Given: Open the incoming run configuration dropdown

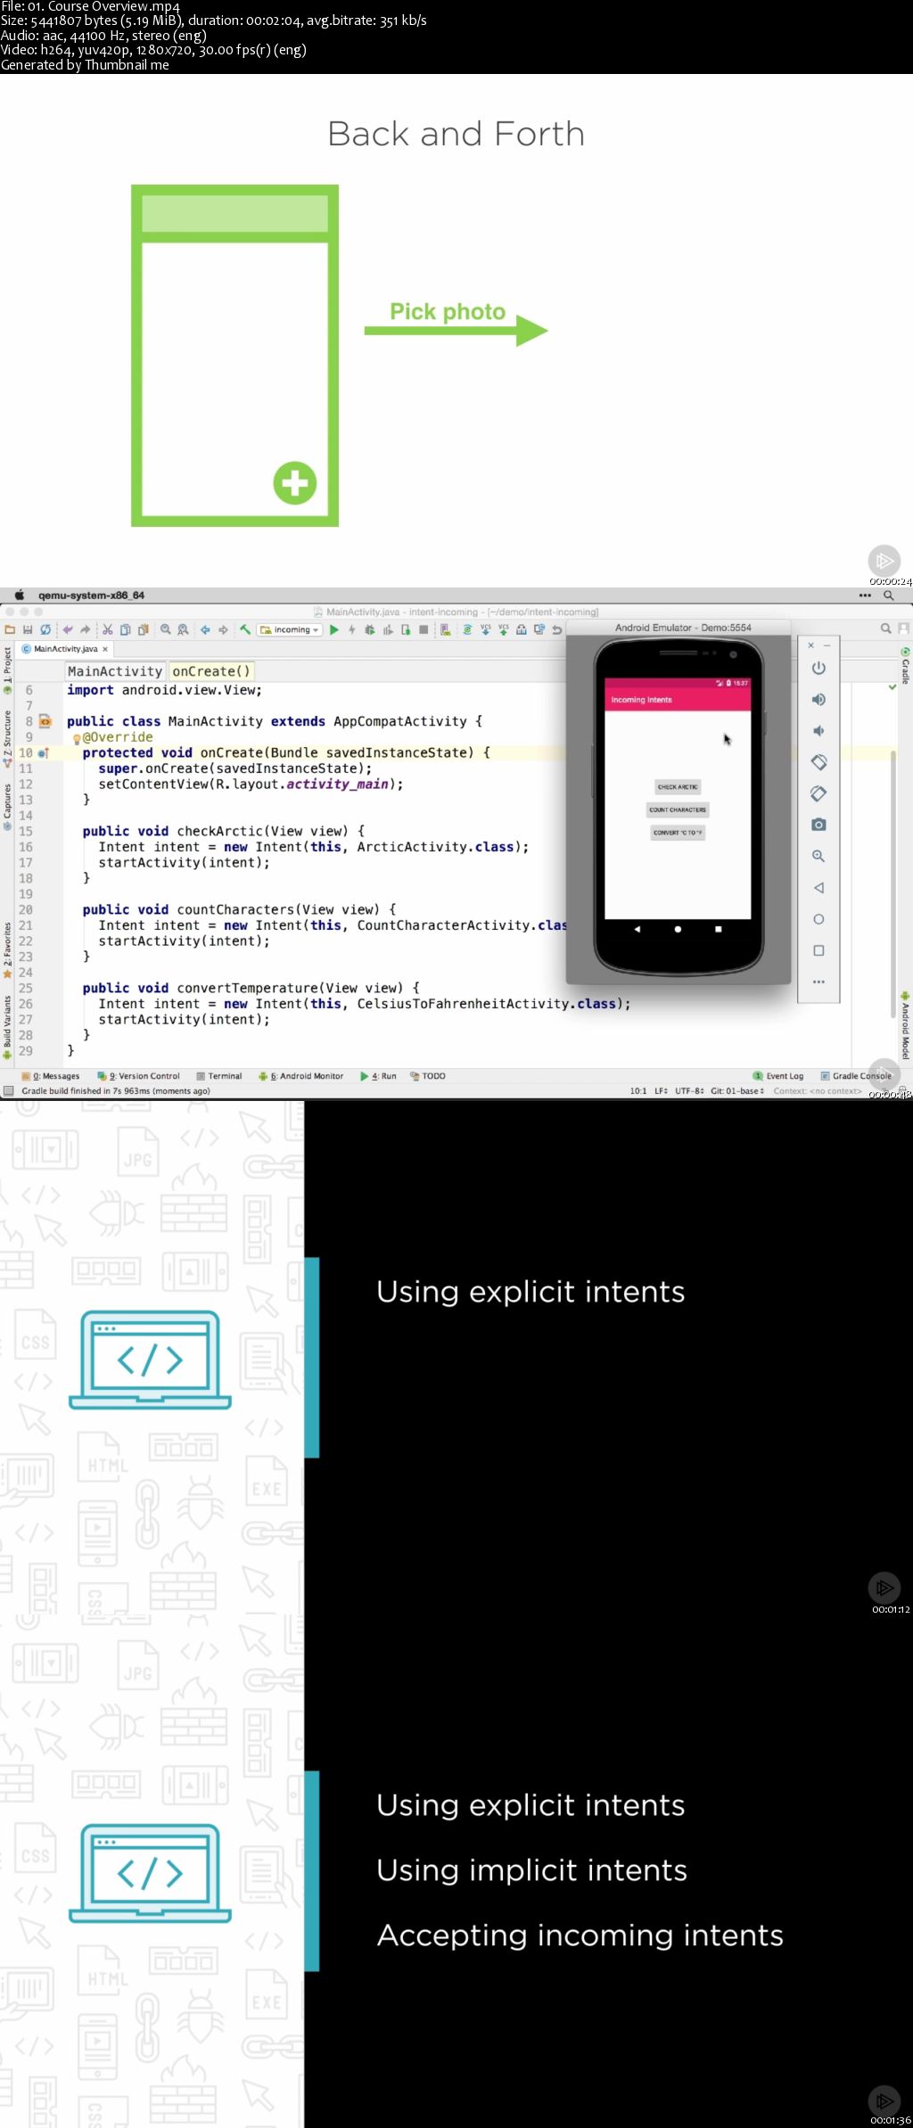Looking at the screenshot, I should point(290,629).
